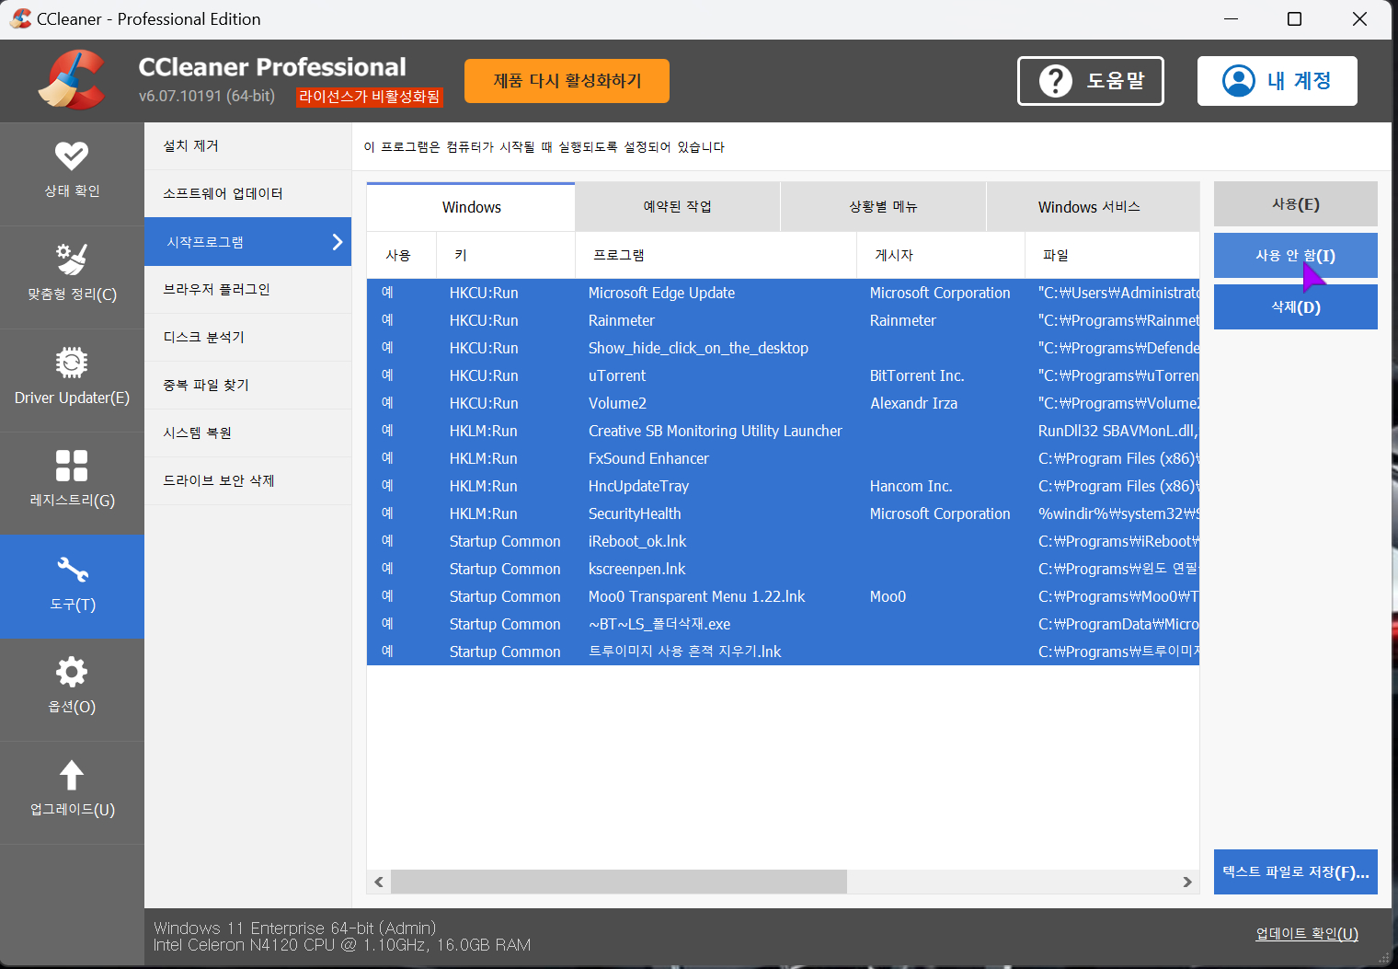Screen dimensions: 1398x969
Task: Open the 맞춤형 정리 custom clean section
Action: tap(72, 277)
